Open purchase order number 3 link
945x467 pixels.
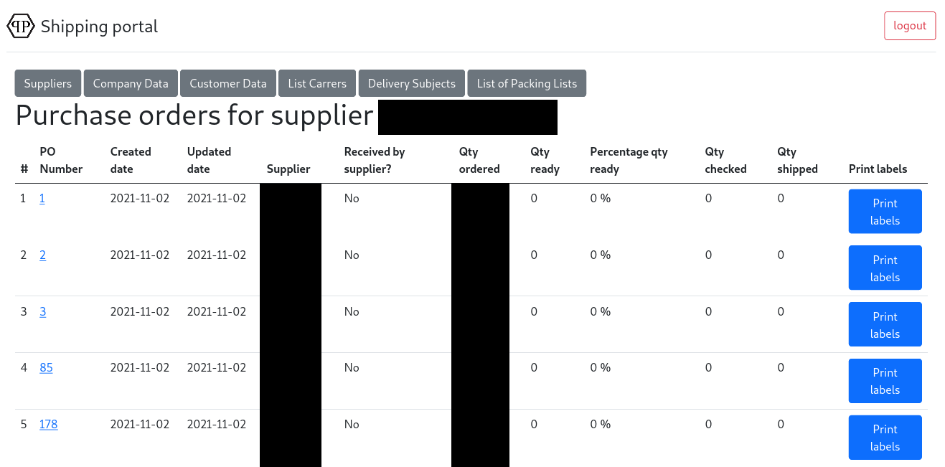point(43,312)
